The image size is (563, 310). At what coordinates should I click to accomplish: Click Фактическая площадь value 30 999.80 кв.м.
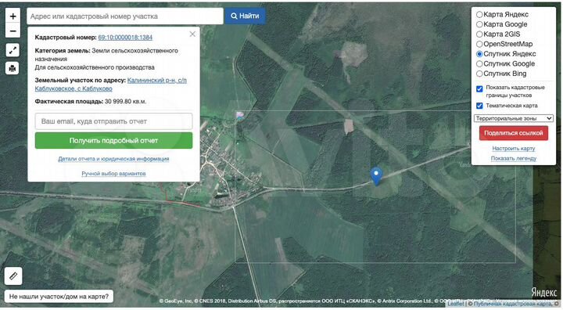(125, 102)
